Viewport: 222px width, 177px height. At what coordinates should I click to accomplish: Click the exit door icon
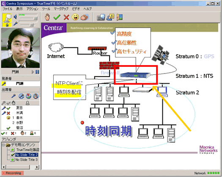[x=120, y=17]
